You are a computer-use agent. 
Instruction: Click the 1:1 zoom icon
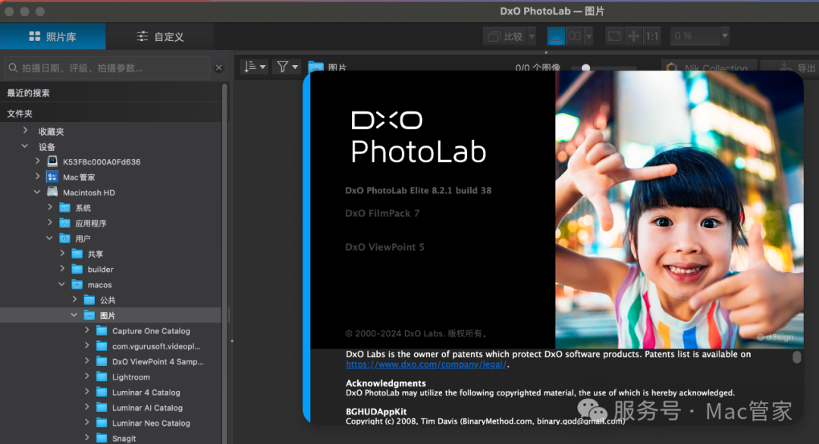pyautogui.click(x=652, y=36)
